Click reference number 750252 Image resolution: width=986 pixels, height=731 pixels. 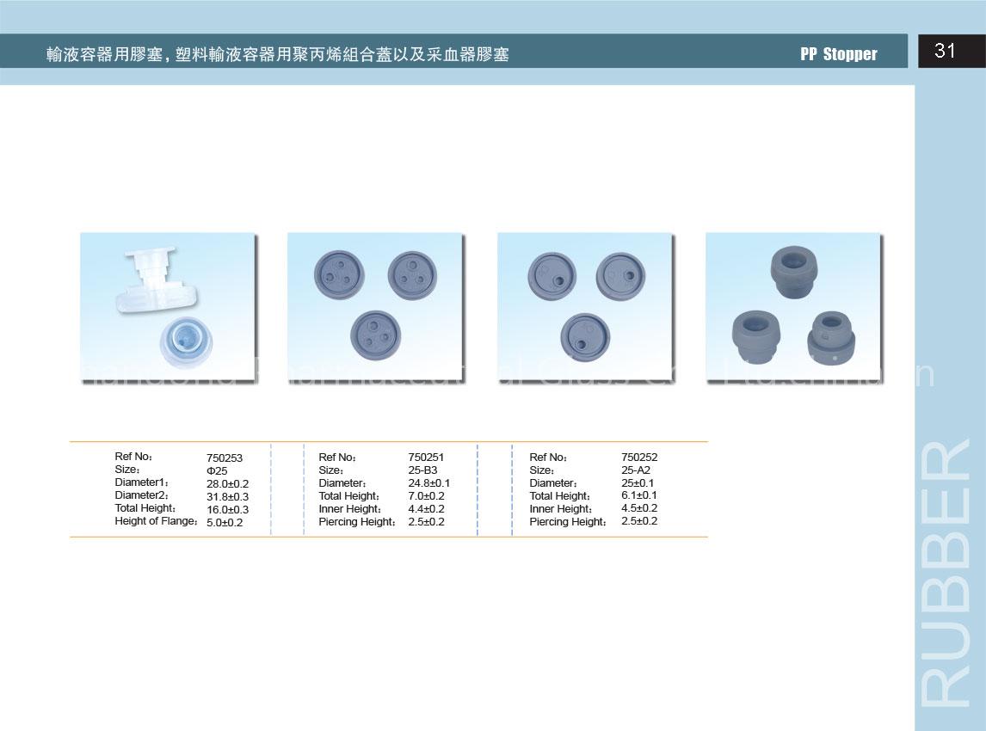[639, 457]
